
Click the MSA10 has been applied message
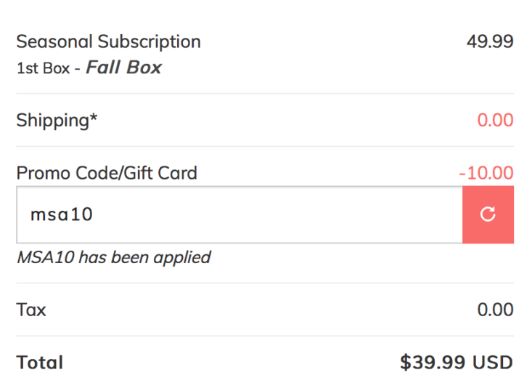(114, 257)
